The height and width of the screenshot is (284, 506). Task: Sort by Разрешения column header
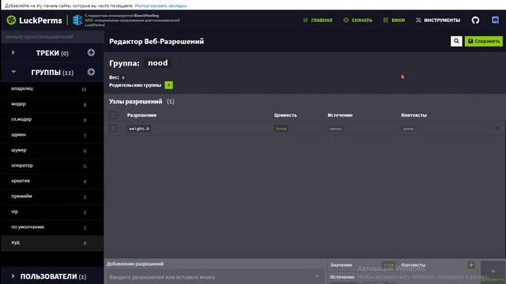142,115
